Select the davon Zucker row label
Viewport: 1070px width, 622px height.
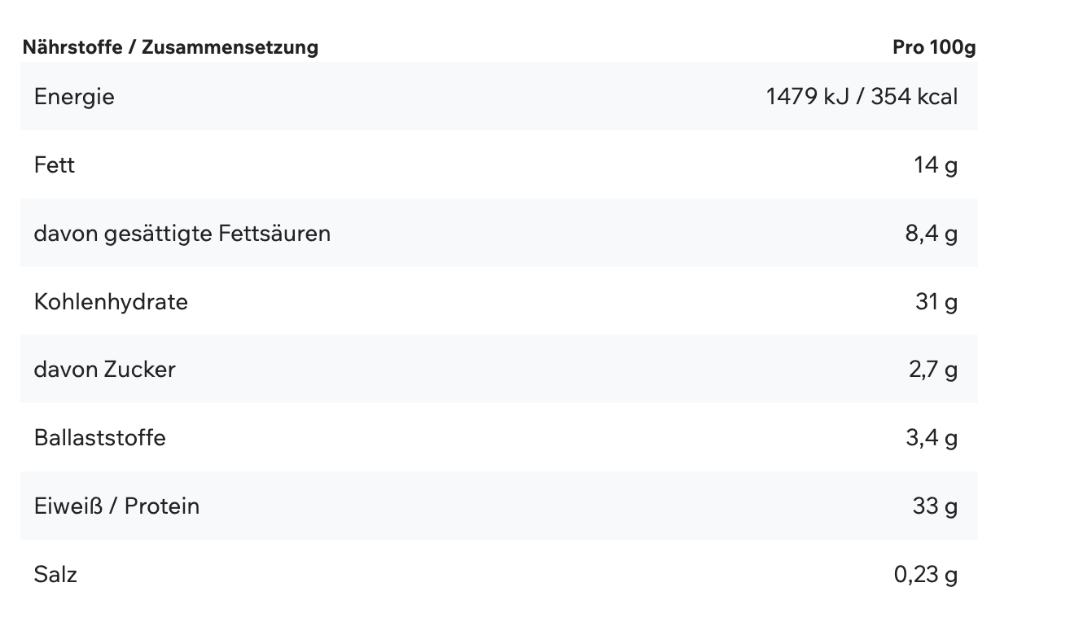point(105,370)
